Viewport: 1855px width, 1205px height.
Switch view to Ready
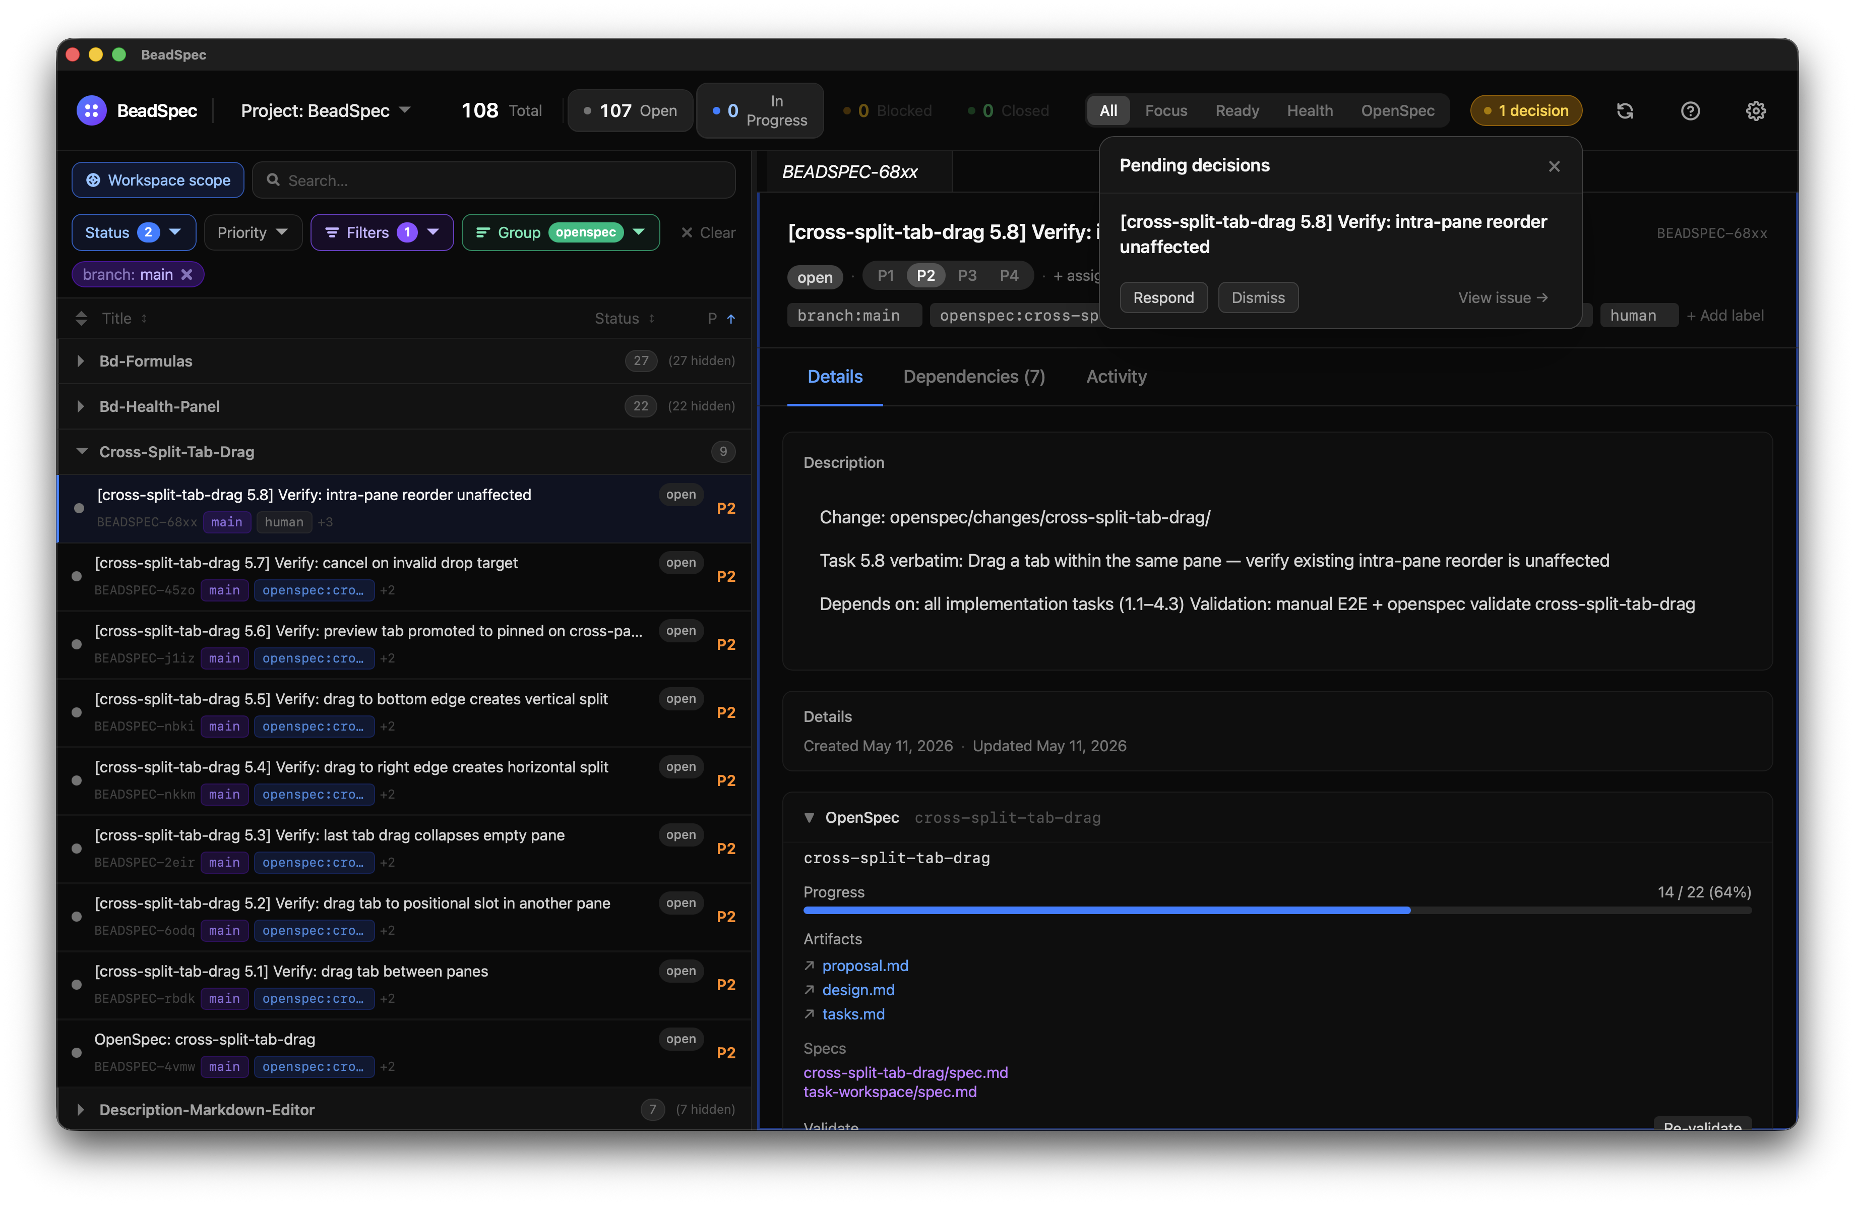(1237, 111)
